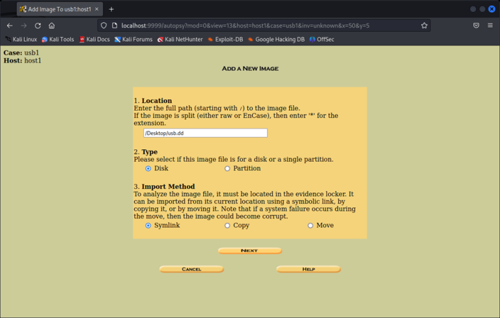This screenshot has width=500, height=318.
Task: Click the forward navigation arrow
Action: click(23, 25)
